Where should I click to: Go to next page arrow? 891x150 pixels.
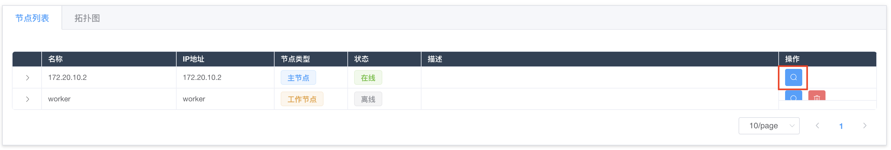(865, 126)
